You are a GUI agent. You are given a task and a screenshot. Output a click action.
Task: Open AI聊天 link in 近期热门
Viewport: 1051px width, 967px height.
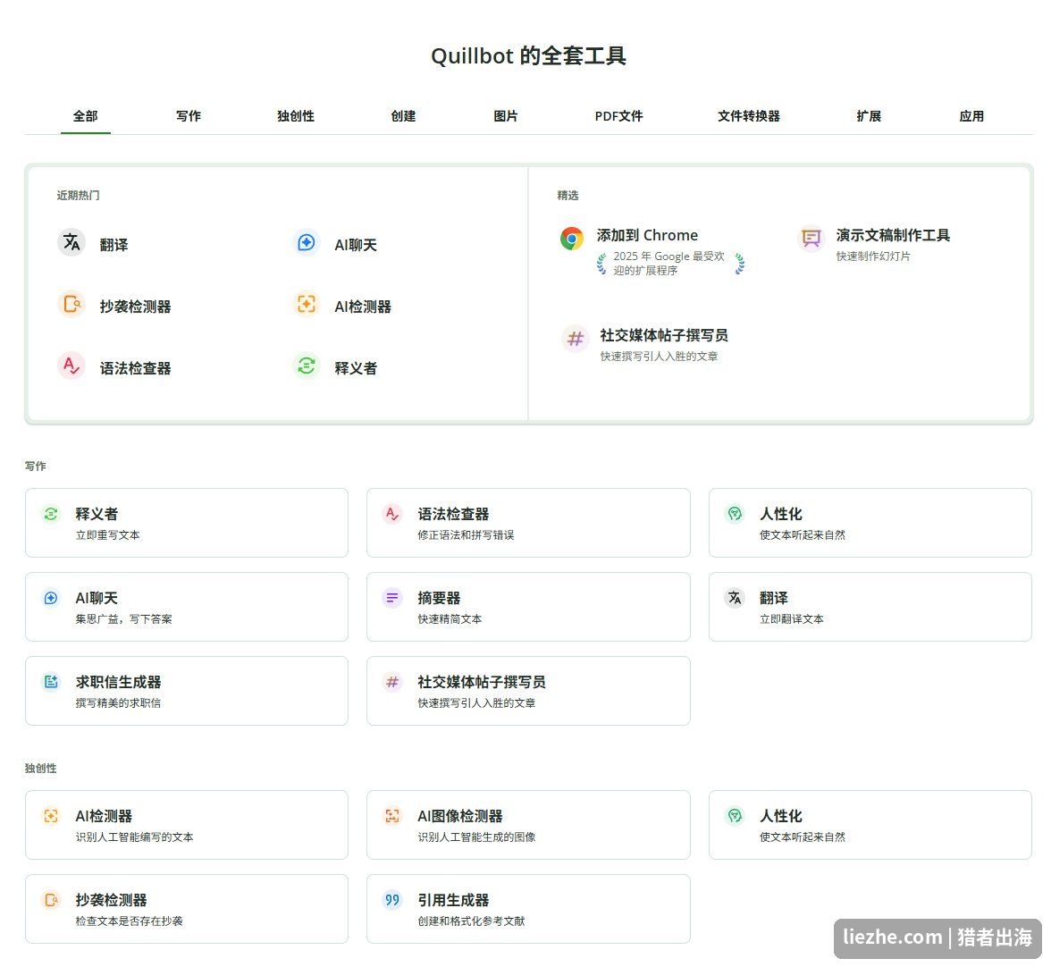click(356, 245)
